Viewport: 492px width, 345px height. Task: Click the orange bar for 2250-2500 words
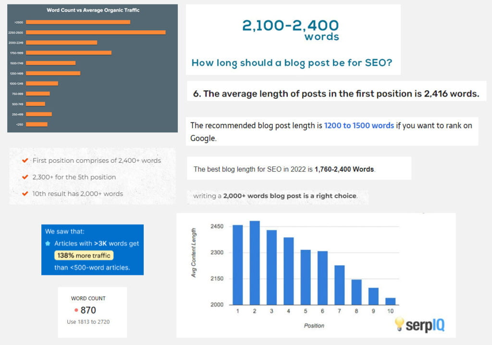pos(96,32)
